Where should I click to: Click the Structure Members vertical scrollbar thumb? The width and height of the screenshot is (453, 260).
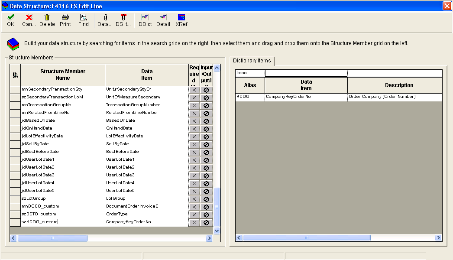[x=217, y=207]
